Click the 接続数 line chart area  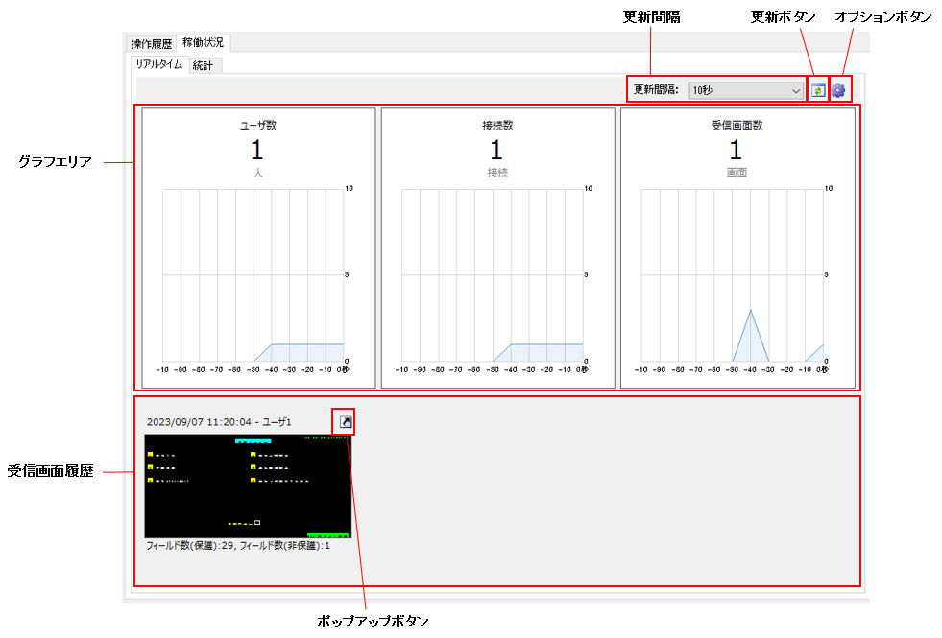[x=492, y=275]
